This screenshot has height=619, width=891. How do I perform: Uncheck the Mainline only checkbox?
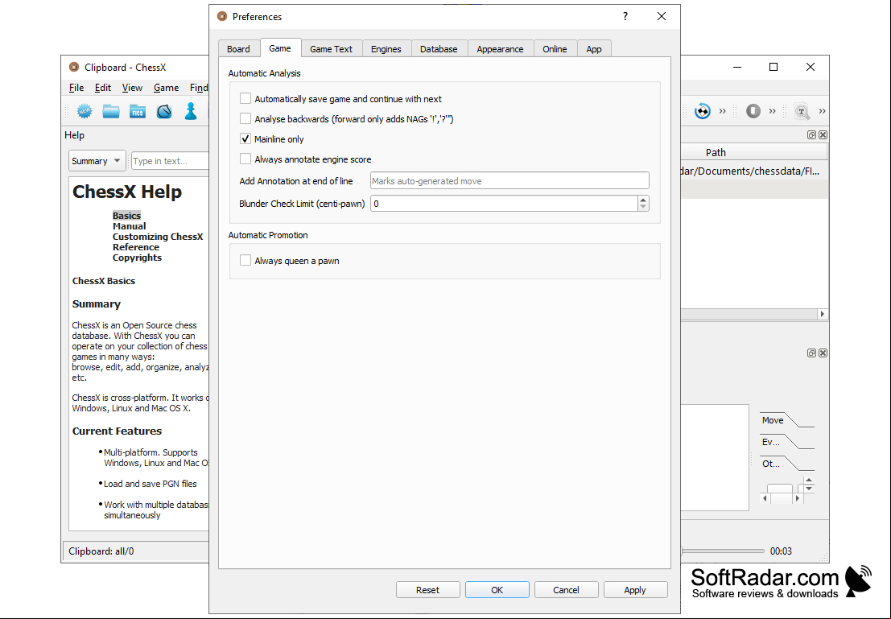tap(245, 138)
